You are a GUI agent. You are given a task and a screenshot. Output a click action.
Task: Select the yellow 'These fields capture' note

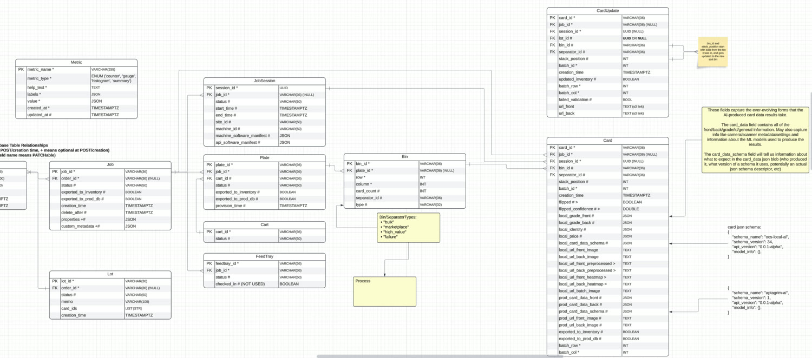[756, 140]
